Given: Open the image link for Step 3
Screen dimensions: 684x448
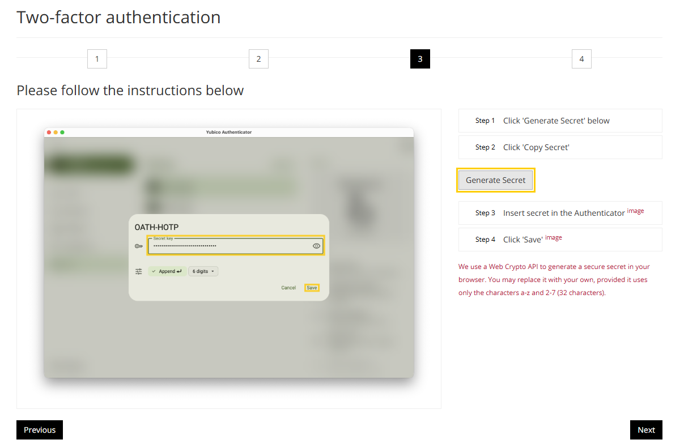Looking at the screenshot, I should point(635,211).
